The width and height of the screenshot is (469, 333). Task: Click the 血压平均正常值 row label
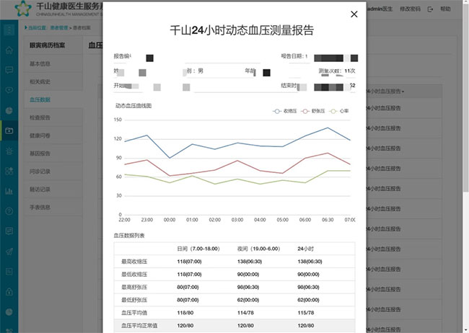(139, 326)
